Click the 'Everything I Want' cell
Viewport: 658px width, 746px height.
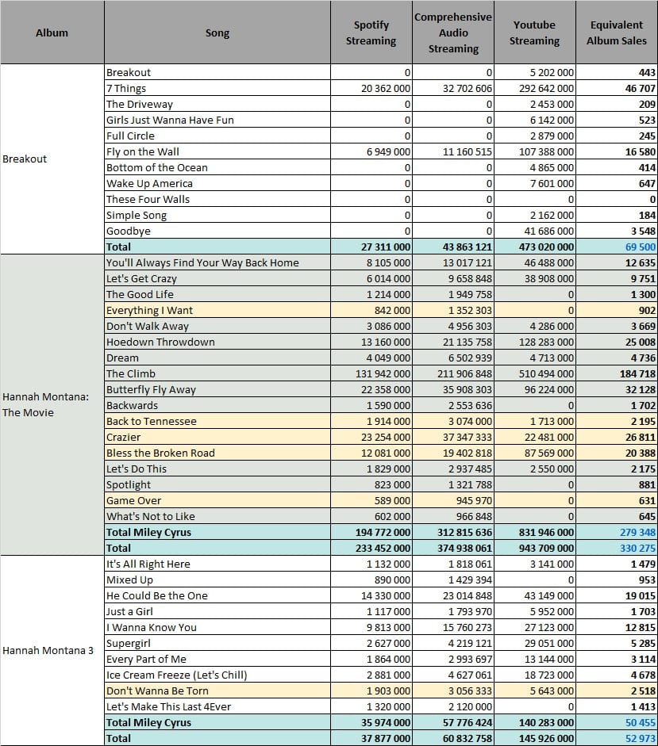click(x=217, y=310)
